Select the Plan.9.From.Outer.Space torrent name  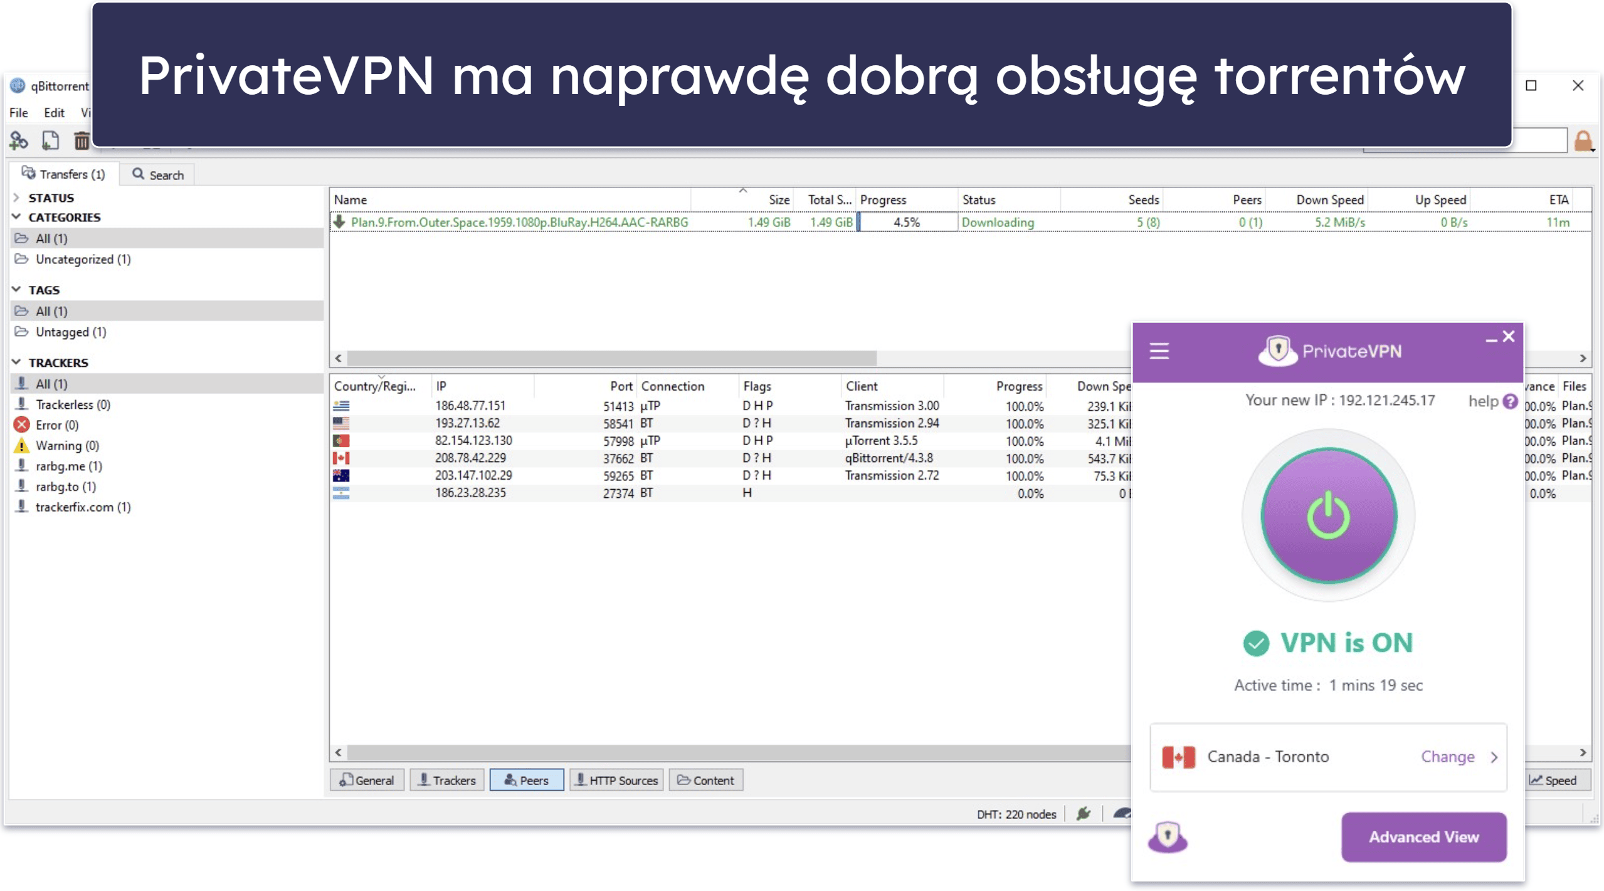tap(519, 222)
